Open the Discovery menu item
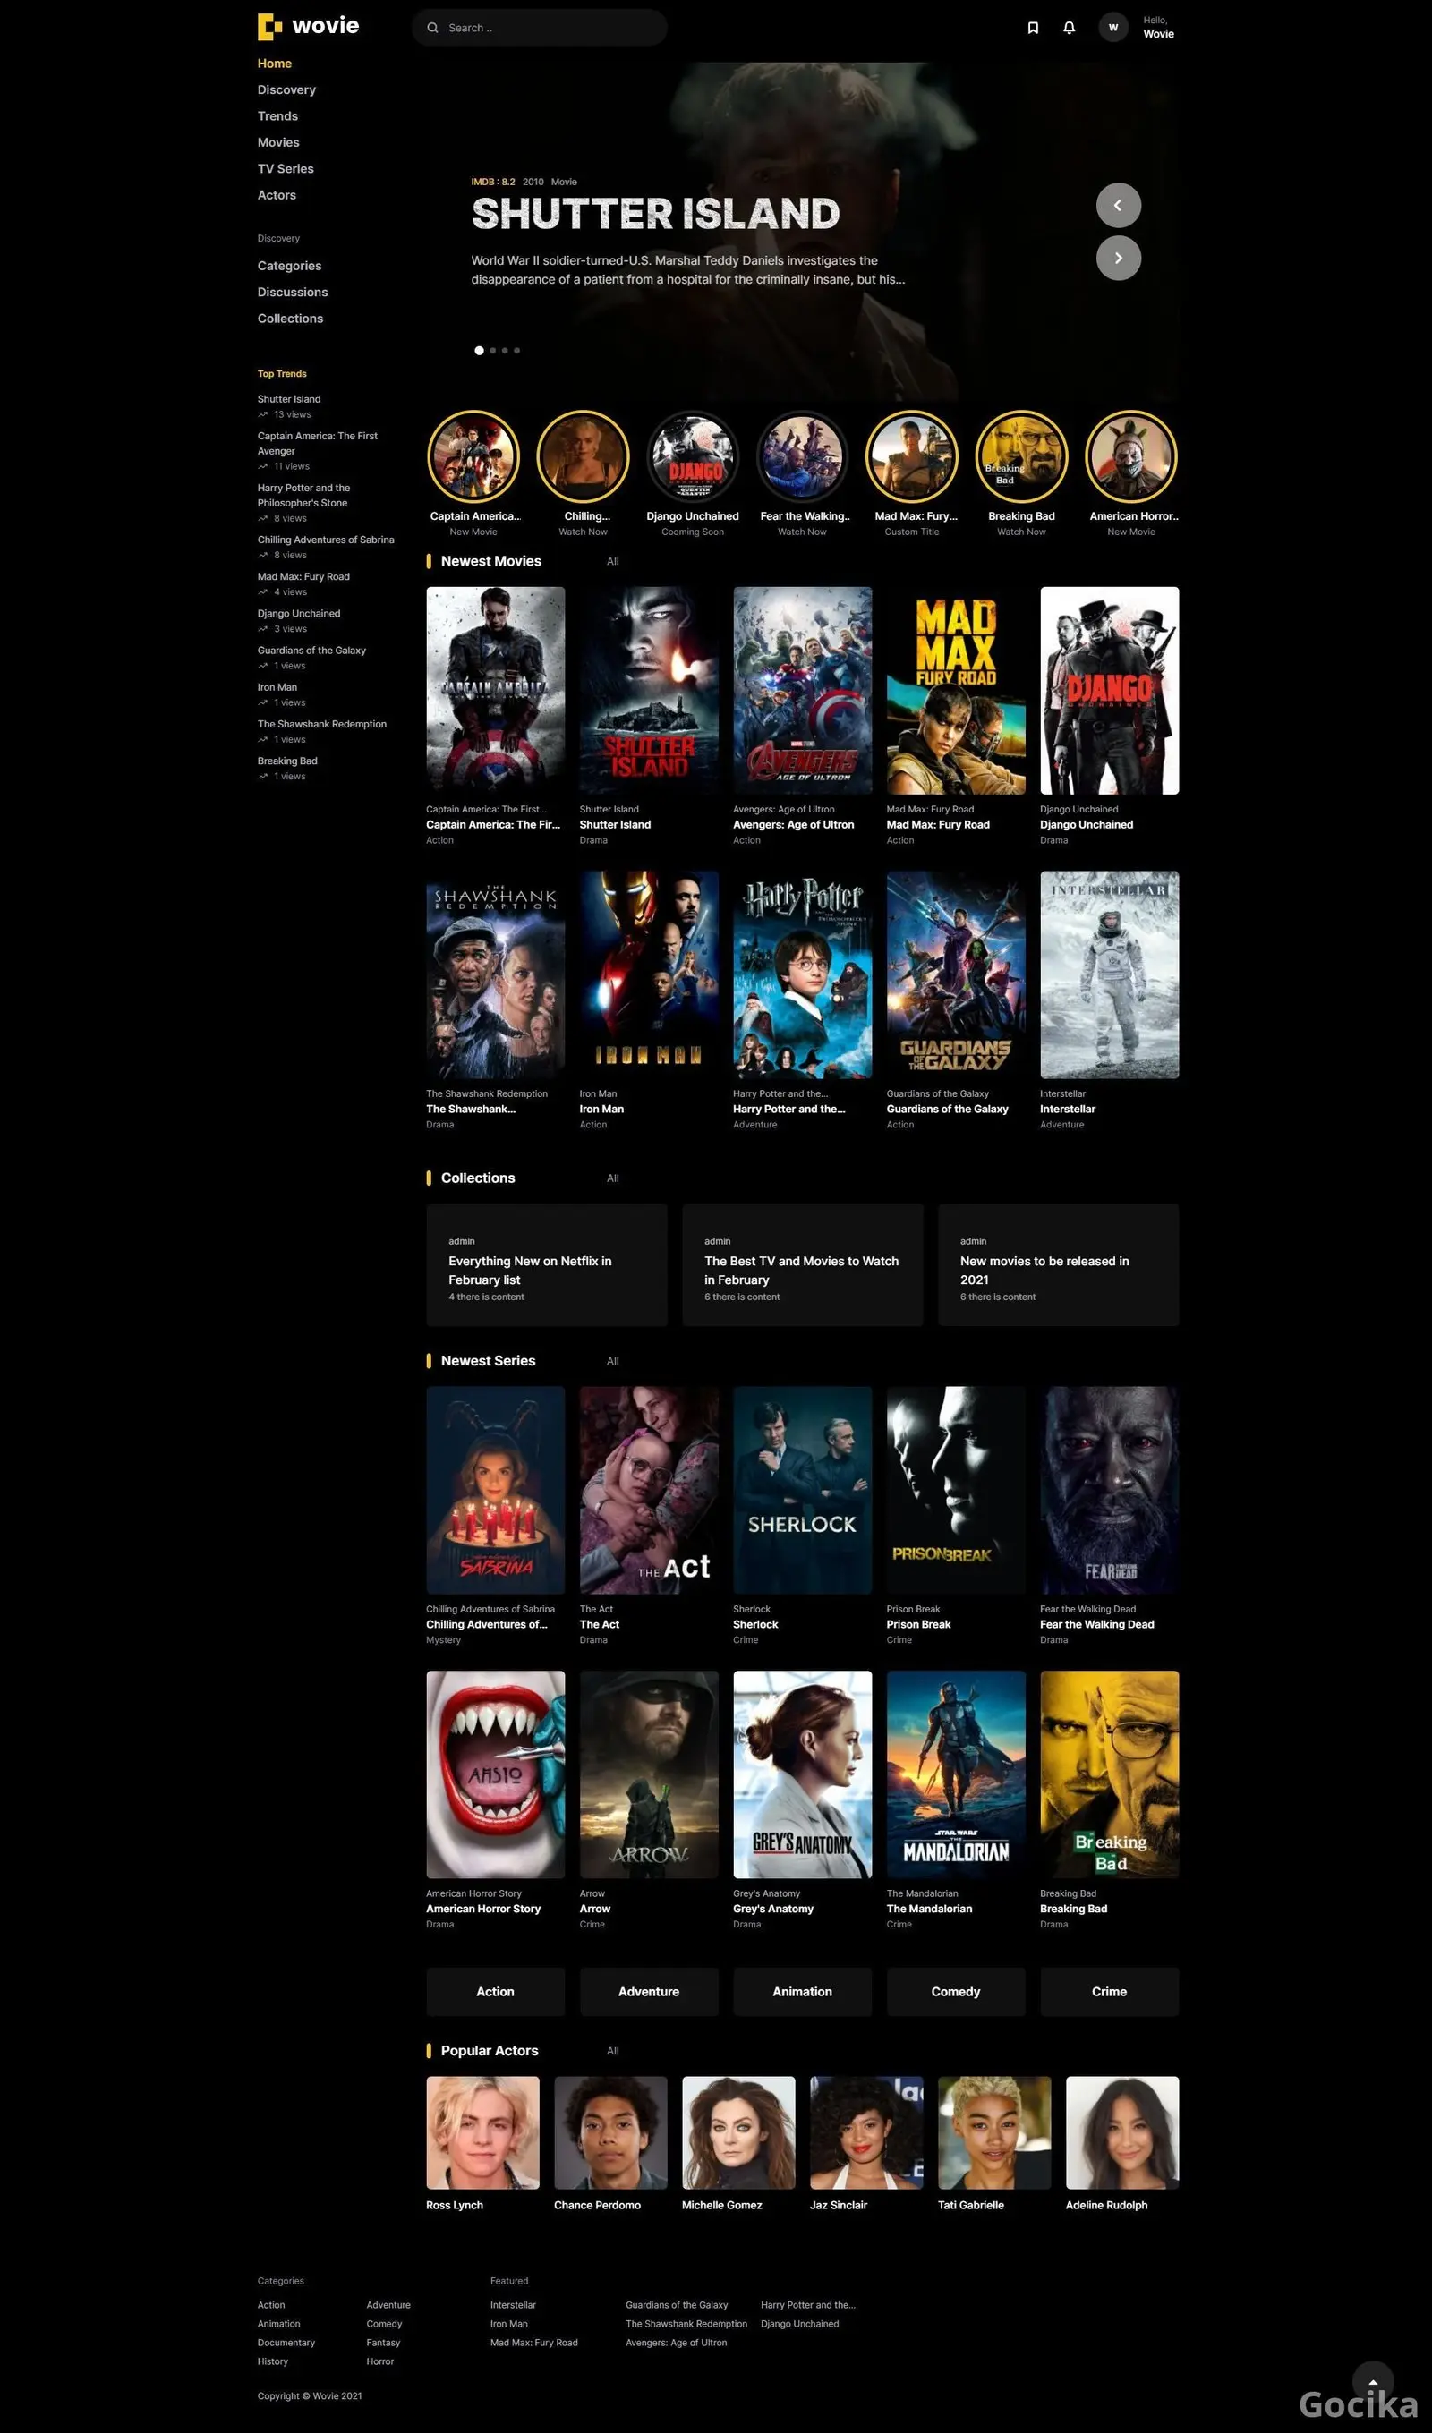Viewport: 1432px width, 2433px height. [286, 89]
